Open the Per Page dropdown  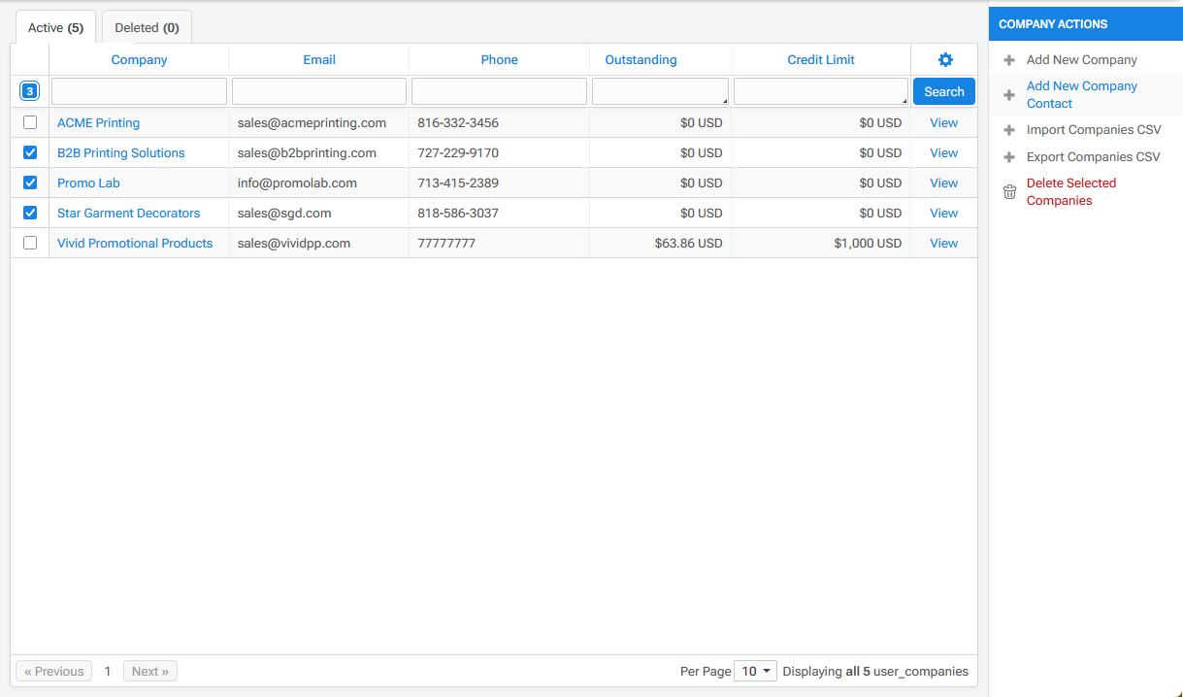(755, 671)
